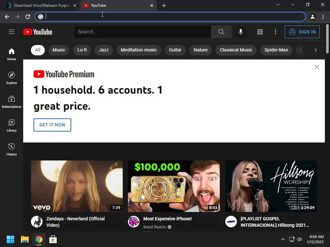Focus the YouTube search field
Screen dimensions: 330x247
point(142,32)
